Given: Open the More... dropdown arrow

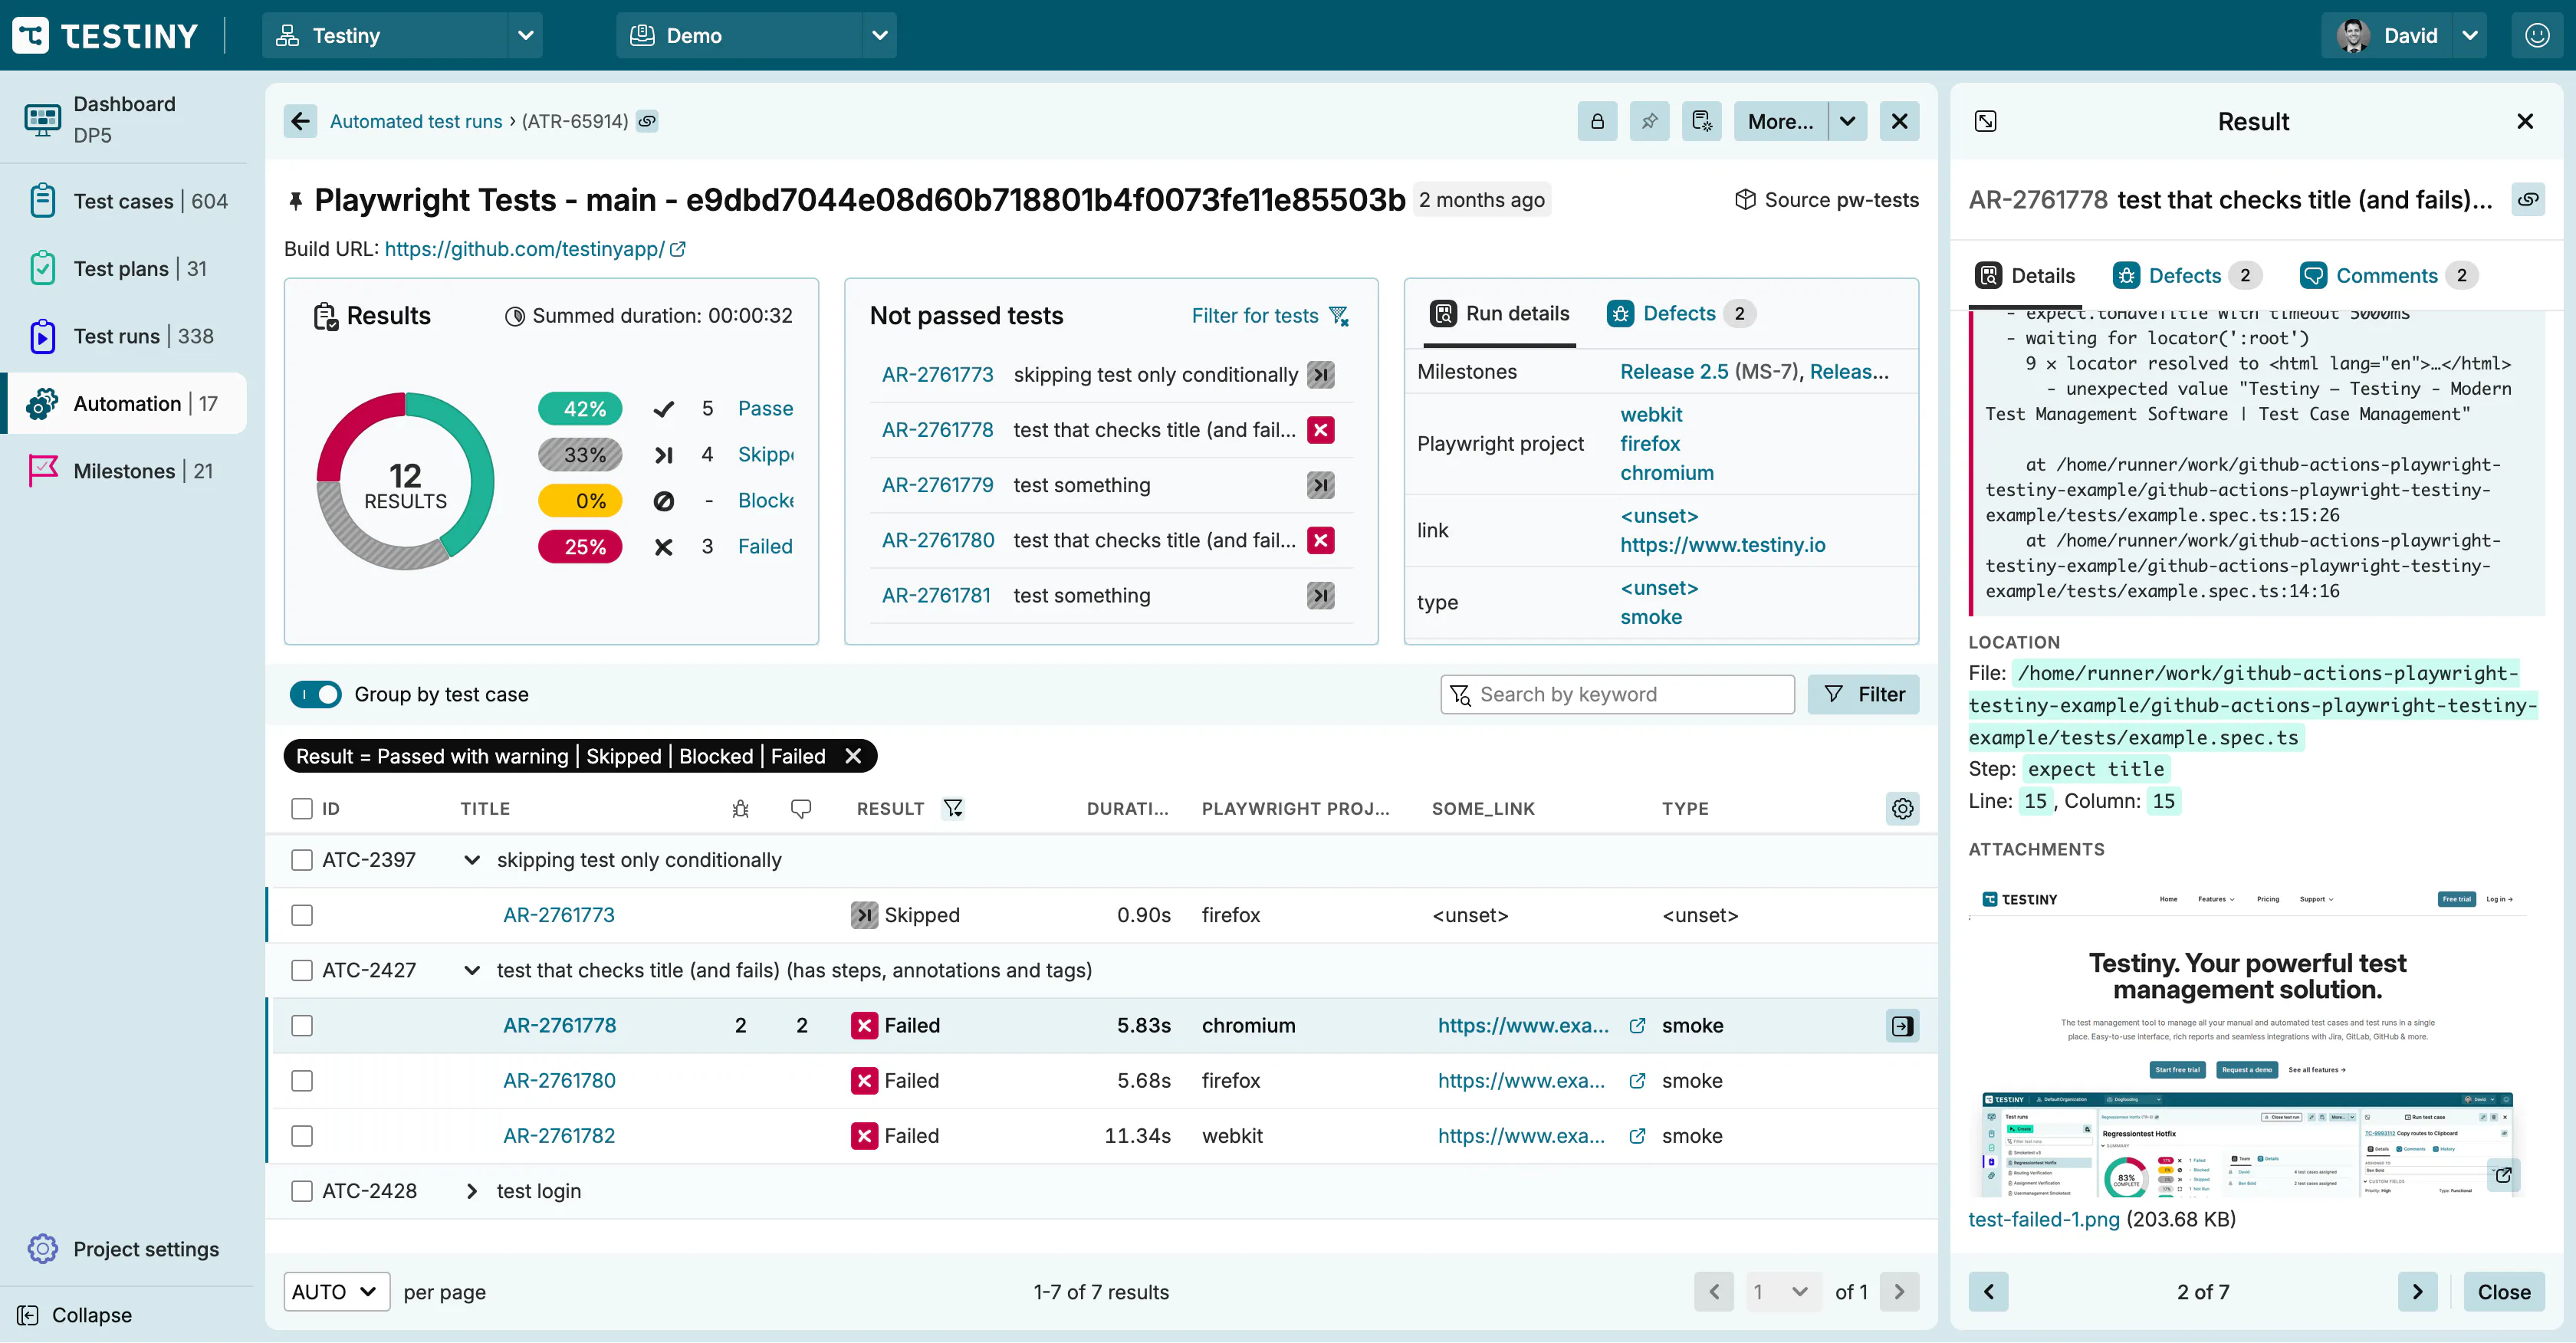Looking at the screenshot, I should tap(1848, 121).
